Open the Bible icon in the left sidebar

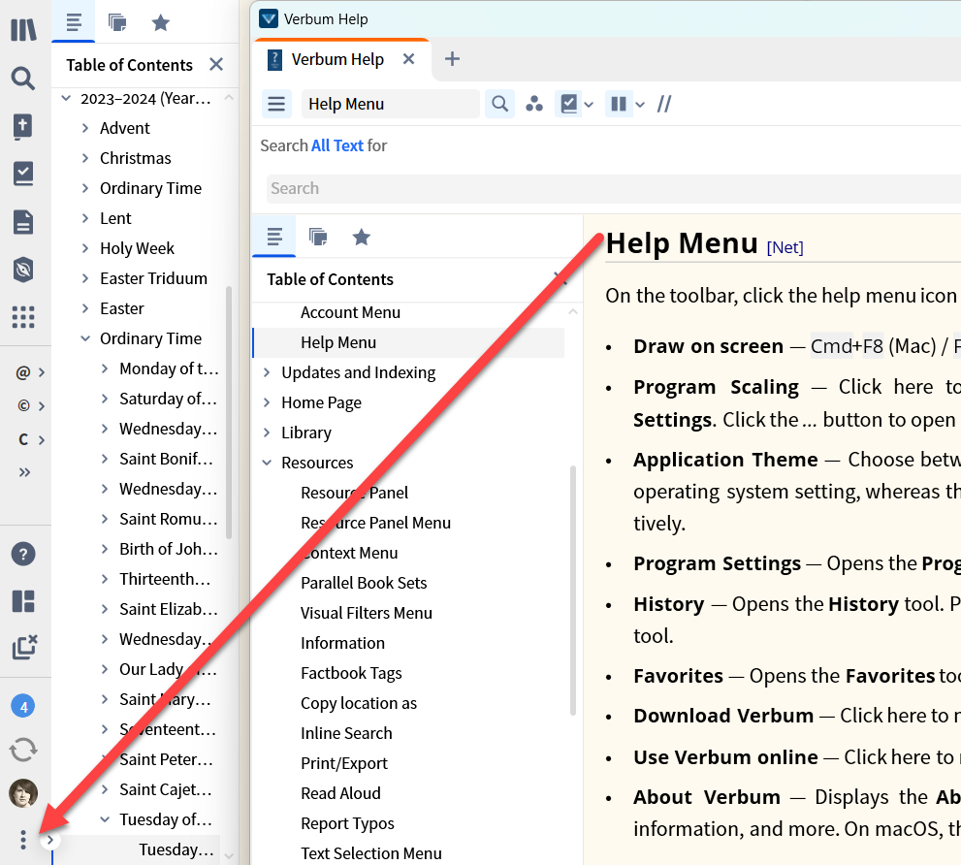pyautogui.click(x=23, y=126)
